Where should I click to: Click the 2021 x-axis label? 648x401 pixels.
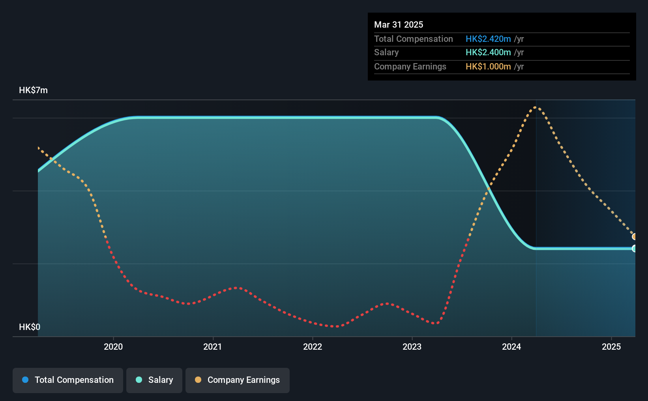(213, 347)
